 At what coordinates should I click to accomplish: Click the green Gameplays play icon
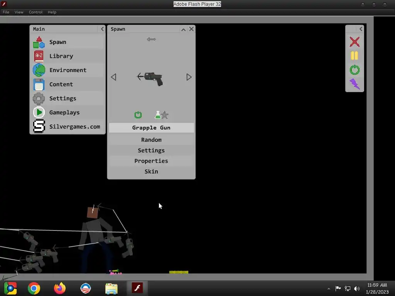[x=39, y=113]
